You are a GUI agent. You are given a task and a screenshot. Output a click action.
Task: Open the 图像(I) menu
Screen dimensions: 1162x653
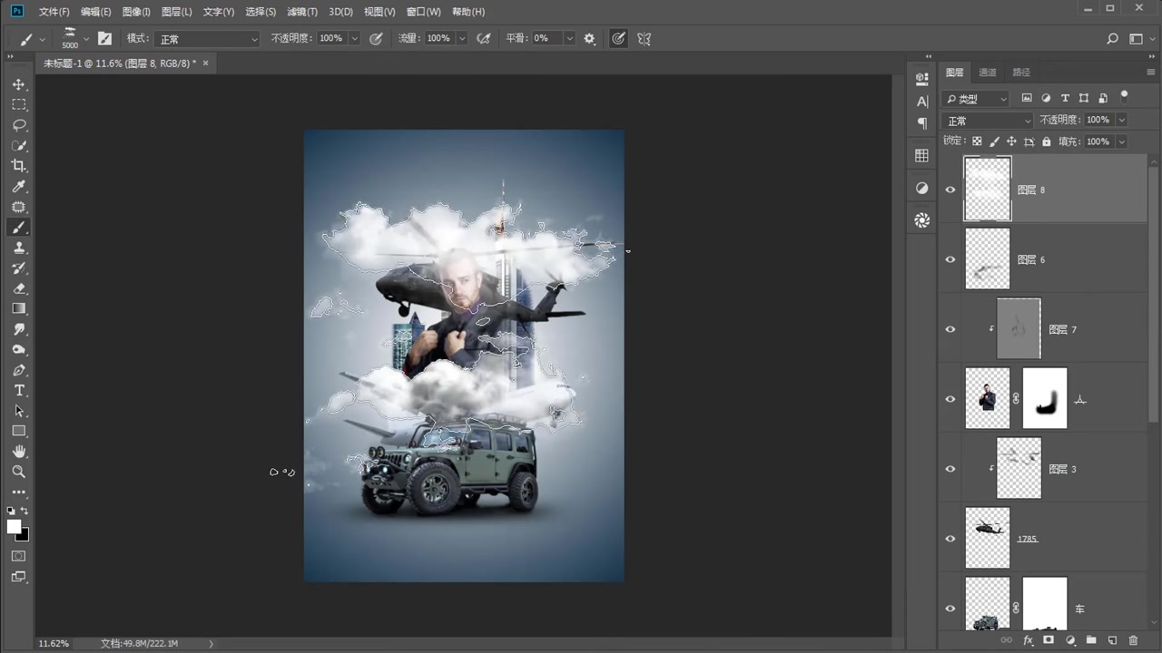136,12
